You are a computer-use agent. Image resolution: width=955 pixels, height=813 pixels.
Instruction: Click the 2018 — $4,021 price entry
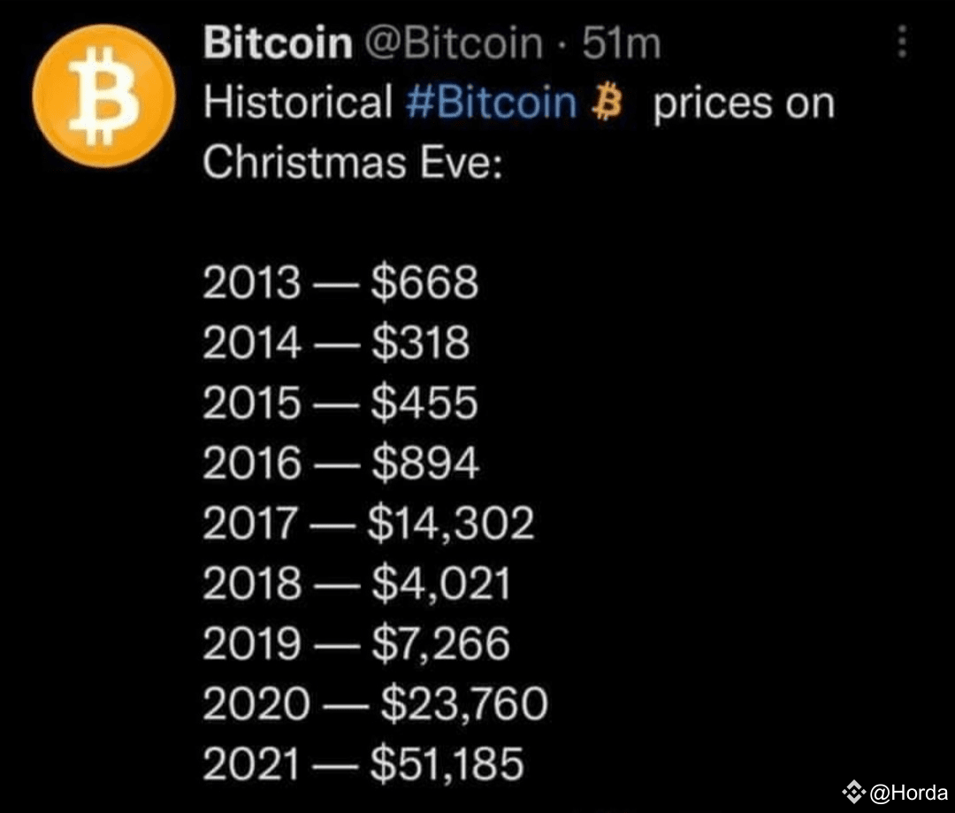pyautogui.click(x=356, y=584)
